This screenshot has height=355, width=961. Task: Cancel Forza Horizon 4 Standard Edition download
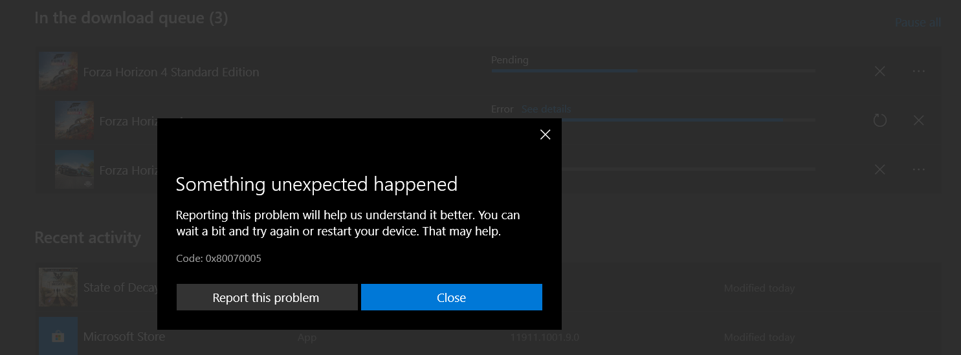coord(880,71)
